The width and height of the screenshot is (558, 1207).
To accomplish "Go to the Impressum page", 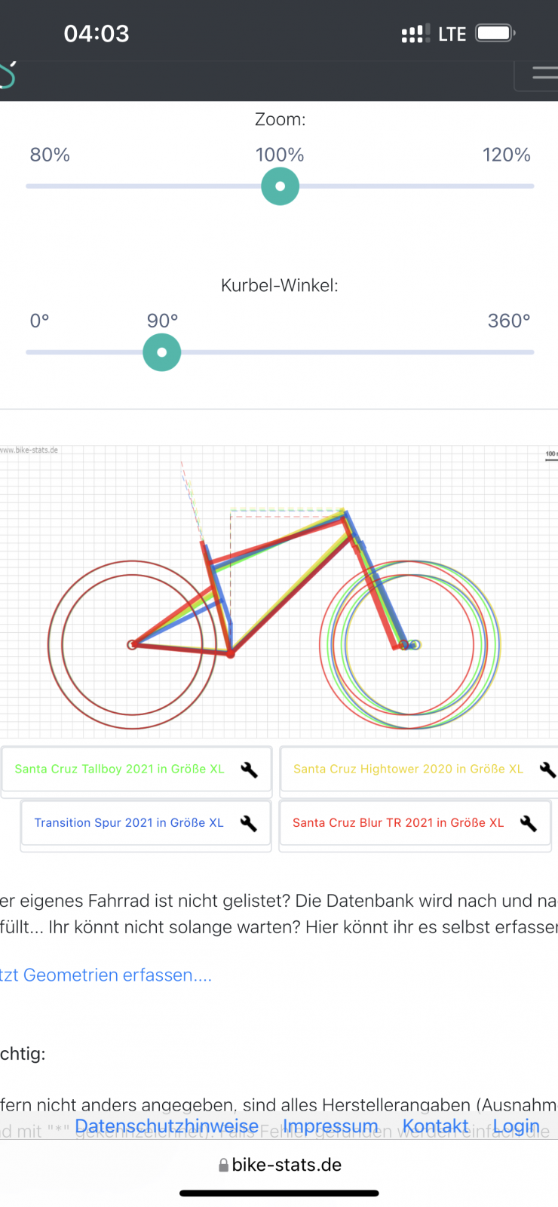I will 330,1126.
